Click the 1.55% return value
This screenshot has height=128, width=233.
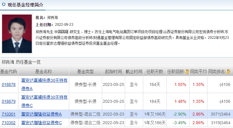click(x=180, y=84)
